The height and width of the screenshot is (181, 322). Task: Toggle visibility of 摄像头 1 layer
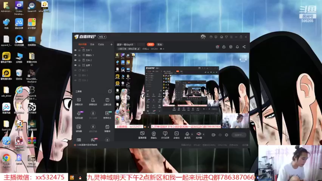[x=75, y=55]
